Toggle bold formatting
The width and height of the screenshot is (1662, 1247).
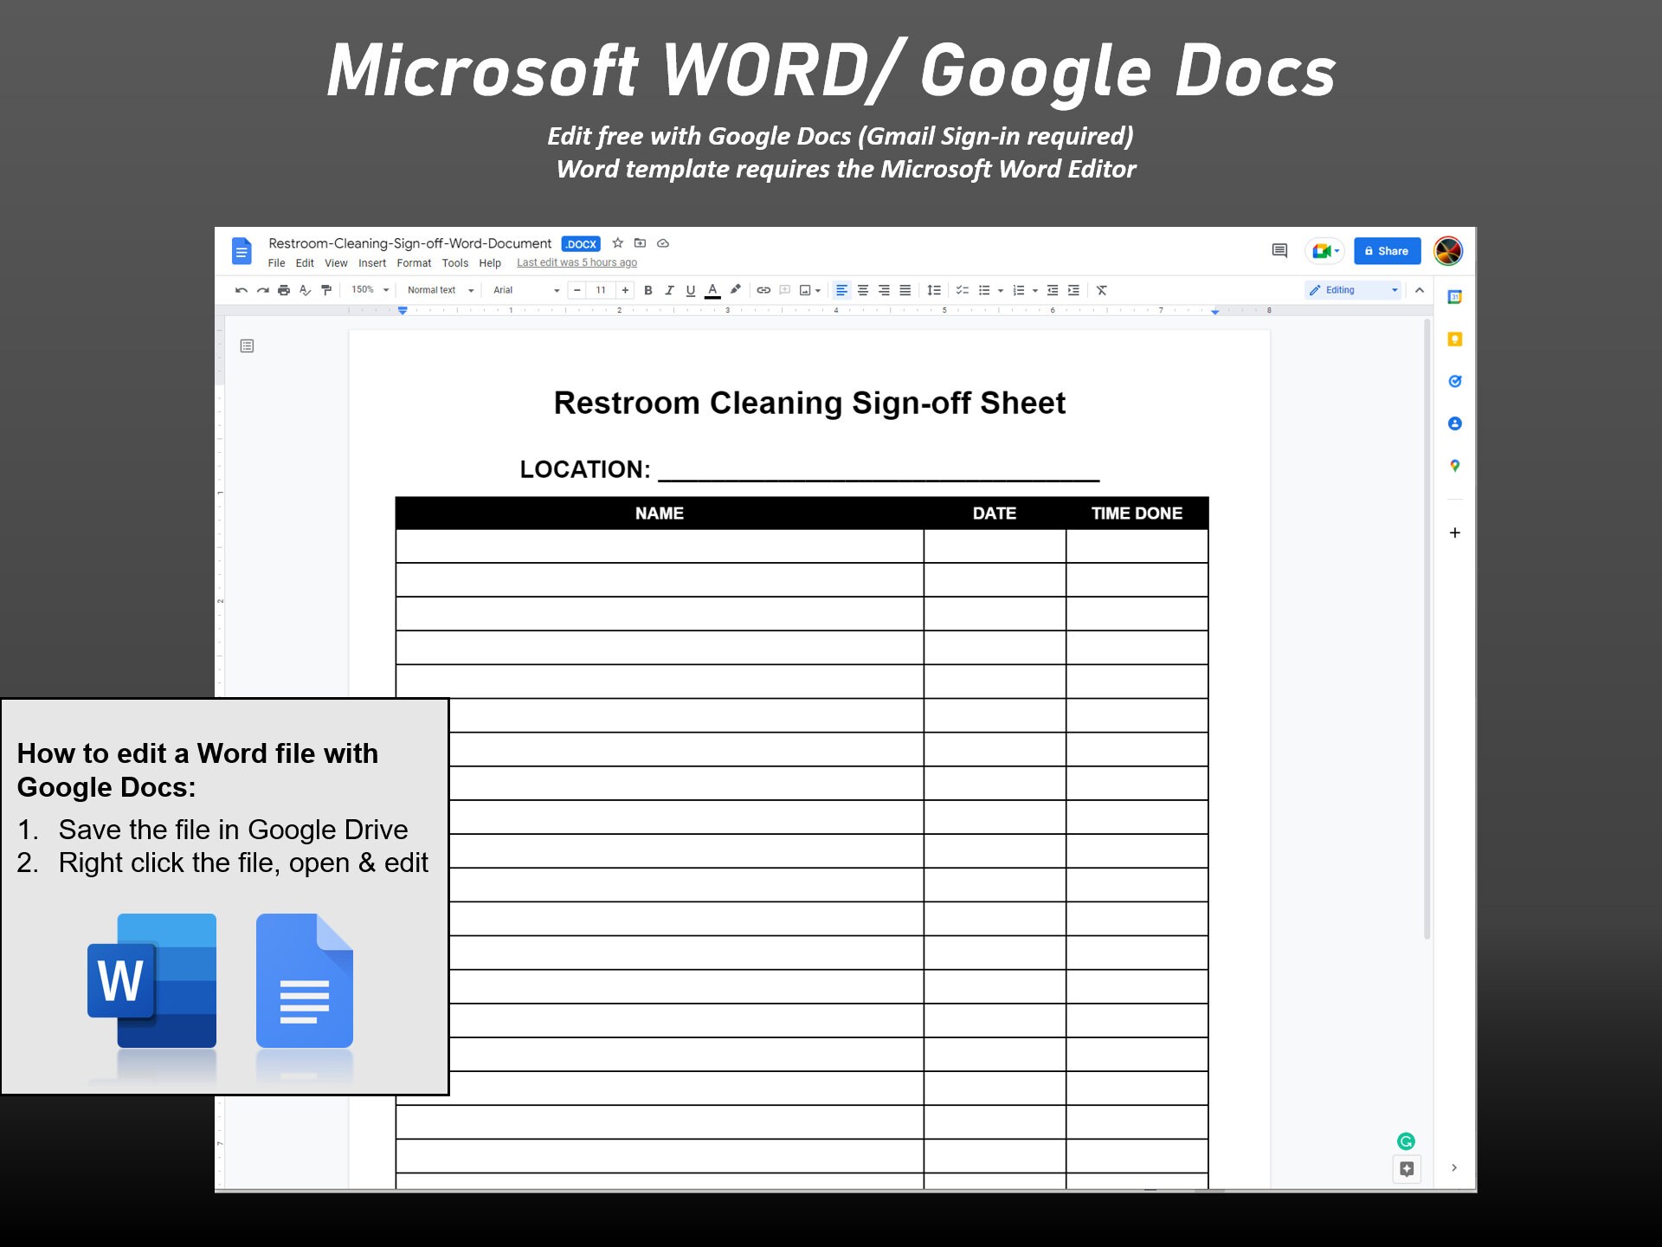pos(648,290)
